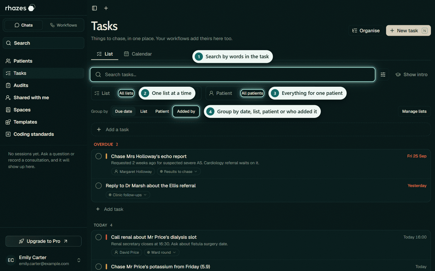Open the Results to chase list dropdown
The height and width of the screenshot is (271, 435).
(x=179, y=172)
